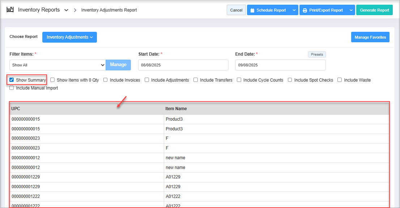Image resolution: width=400 pixels, height=208 pixels.
Task: Open the Filter Items Show All dropdown
Action: point(58,65)
